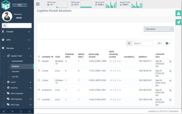The image size is (182, 114).
Task: Focus the sidebar search input field
Action: click(x=19, y=25)
